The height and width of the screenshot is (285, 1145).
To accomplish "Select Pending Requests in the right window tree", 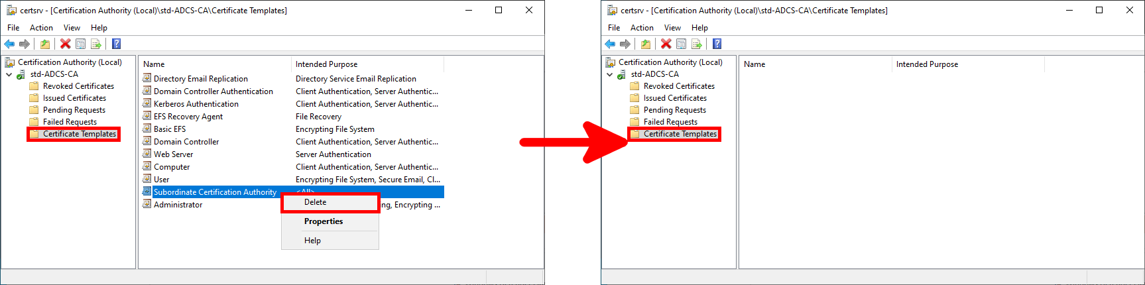I will click(x=675, y=110).
